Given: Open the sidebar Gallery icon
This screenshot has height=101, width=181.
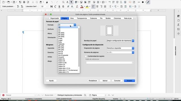Looking at the screenshot, I should click(178, 29).
